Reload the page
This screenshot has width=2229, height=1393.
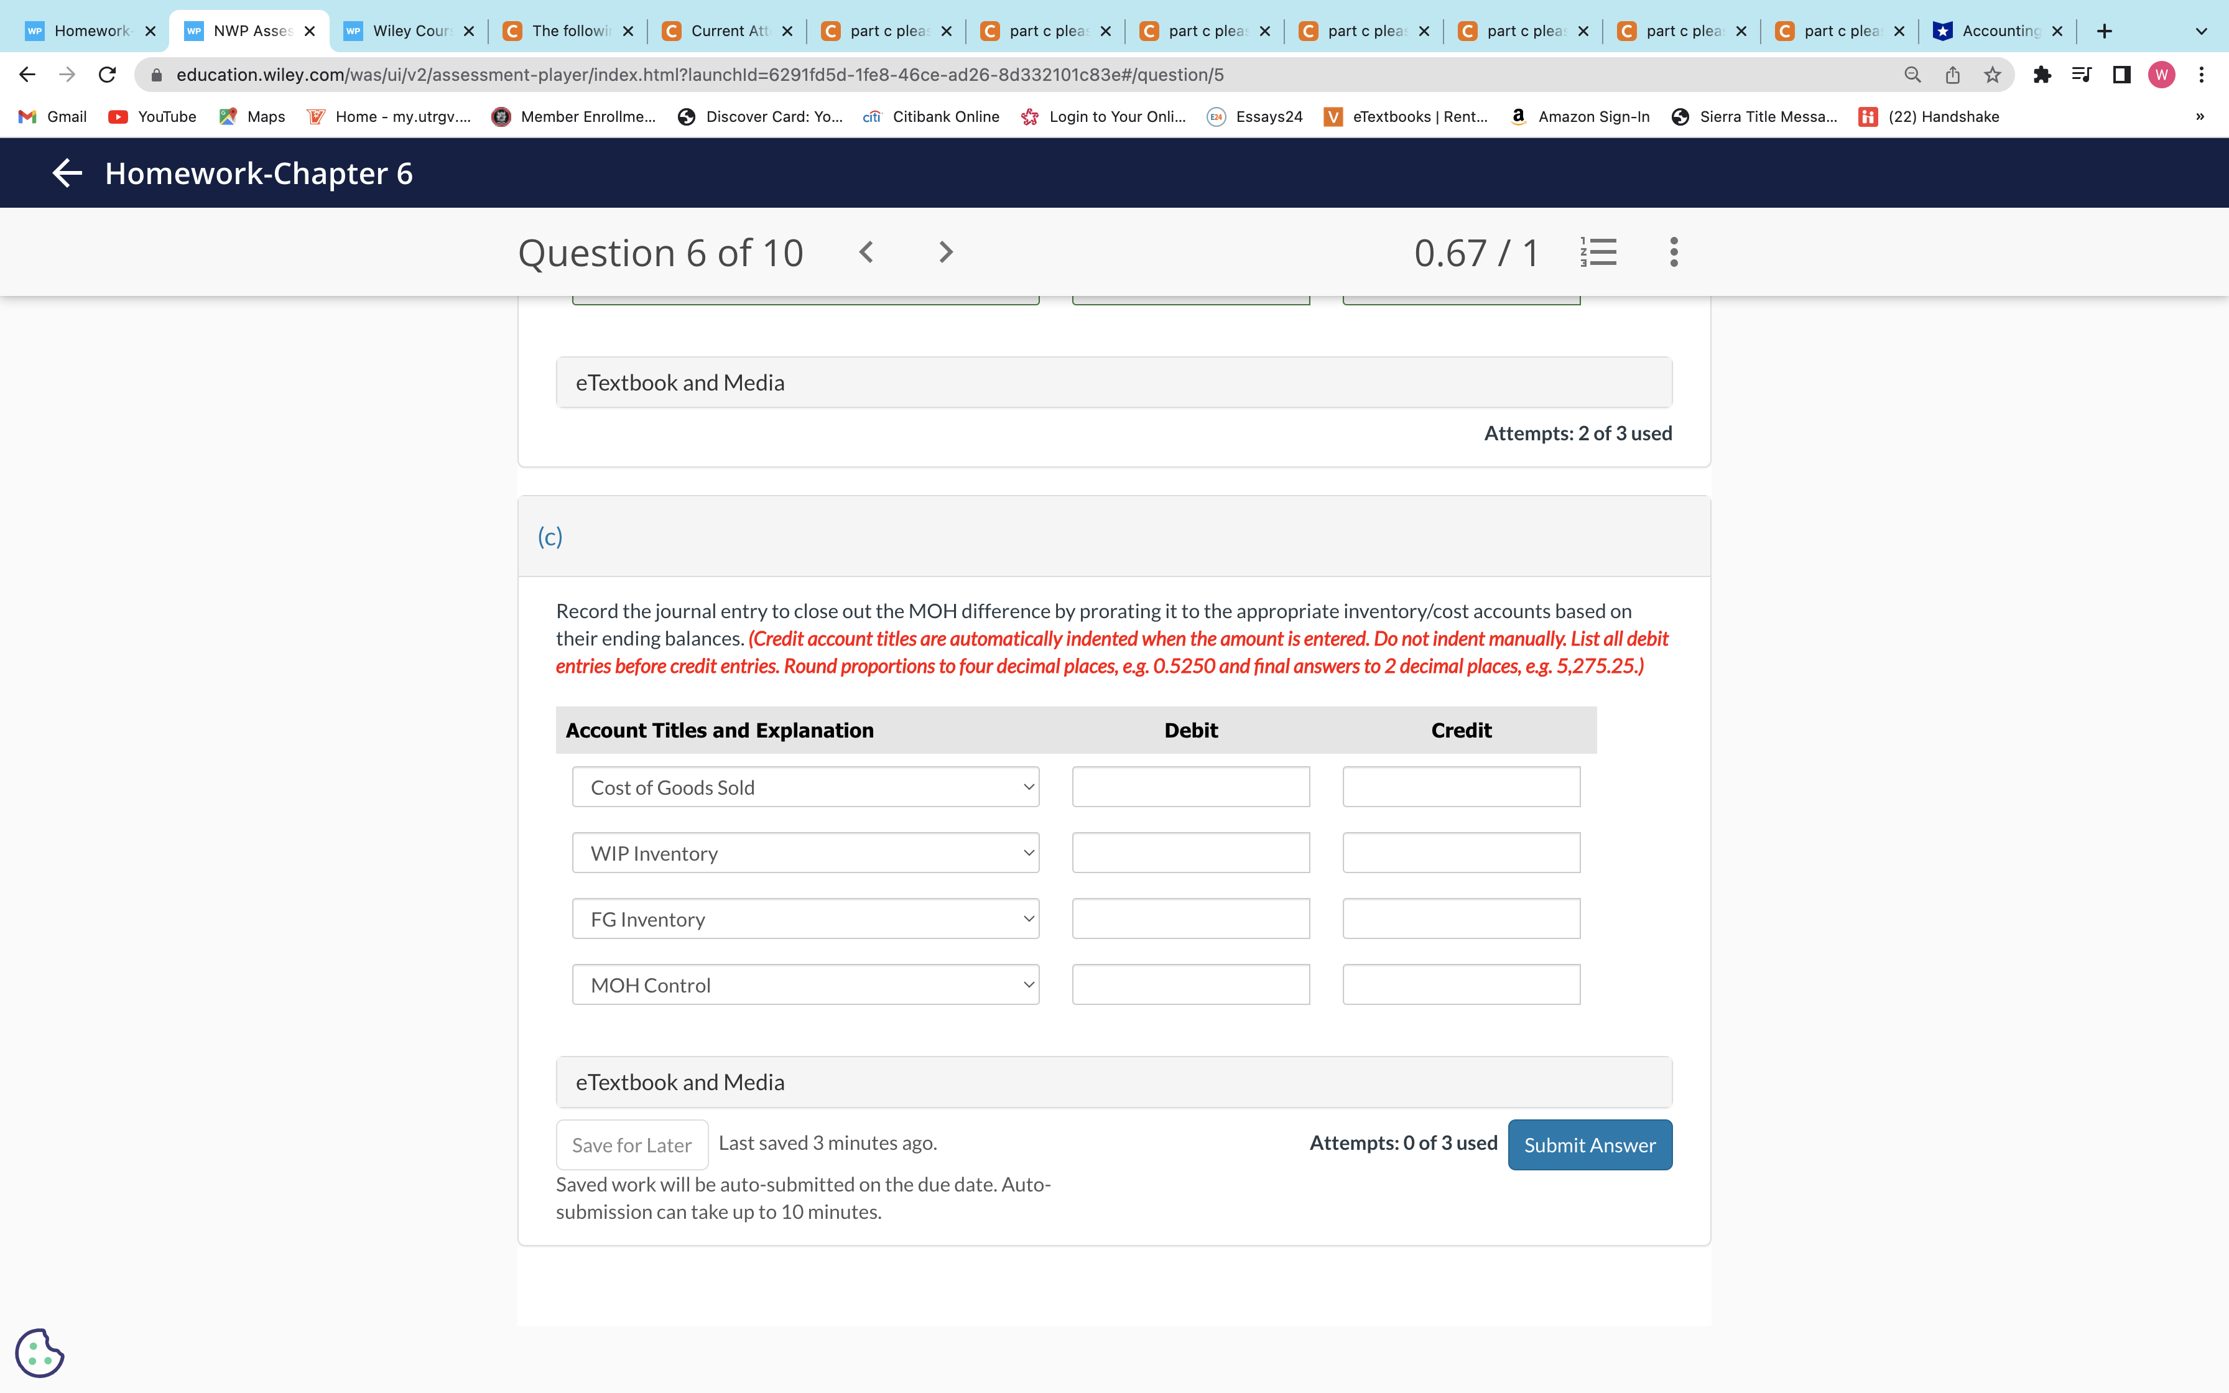tap(108, 75)
